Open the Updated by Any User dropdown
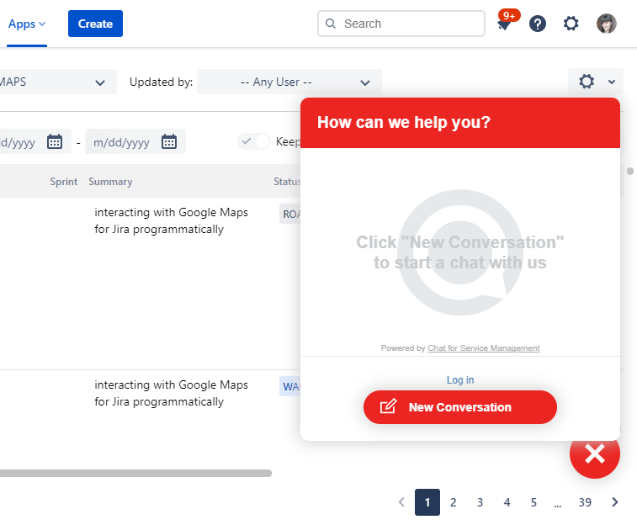 point(289,82)
